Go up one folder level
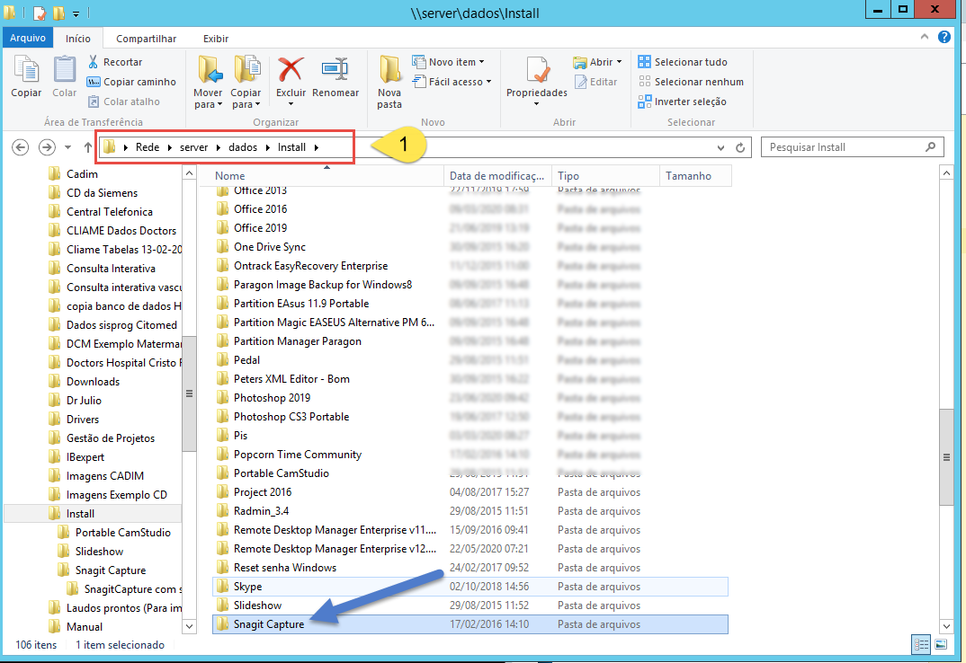The width and height of the screenshot is (966, 663). coord(87,147)
